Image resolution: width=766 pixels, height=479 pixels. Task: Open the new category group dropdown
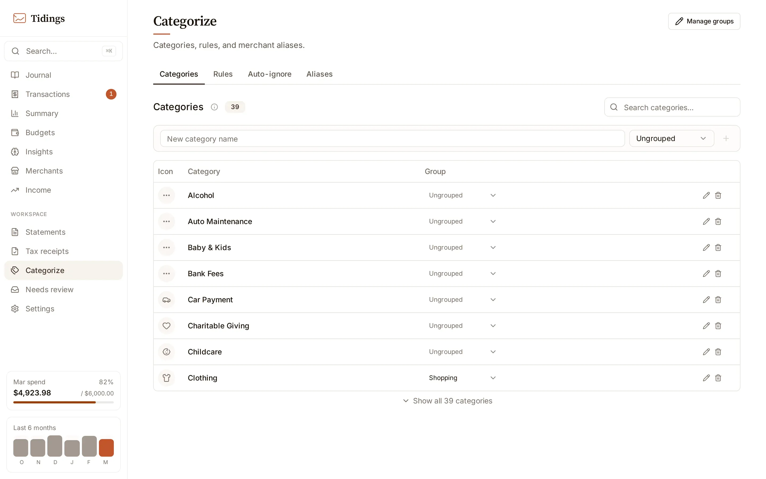point(672,138)
